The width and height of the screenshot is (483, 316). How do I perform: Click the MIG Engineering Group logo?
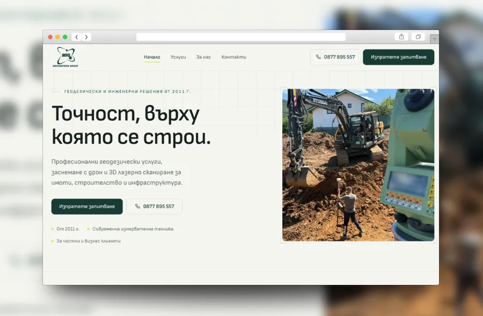pos(65,57)
